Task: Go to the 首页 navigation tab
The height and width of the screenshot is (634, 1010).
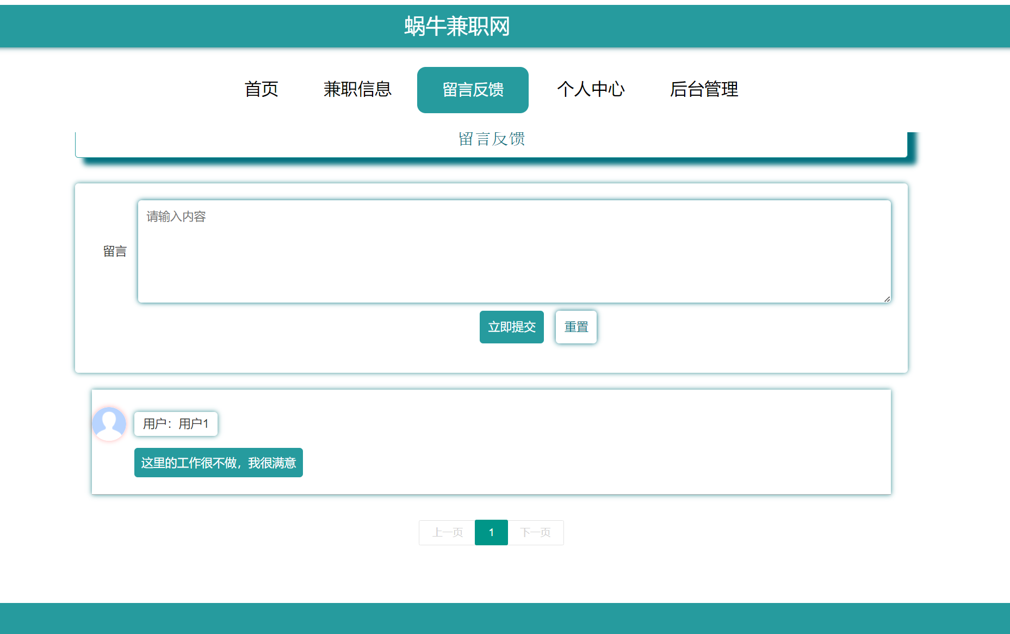Action: (x=261, y=89)
